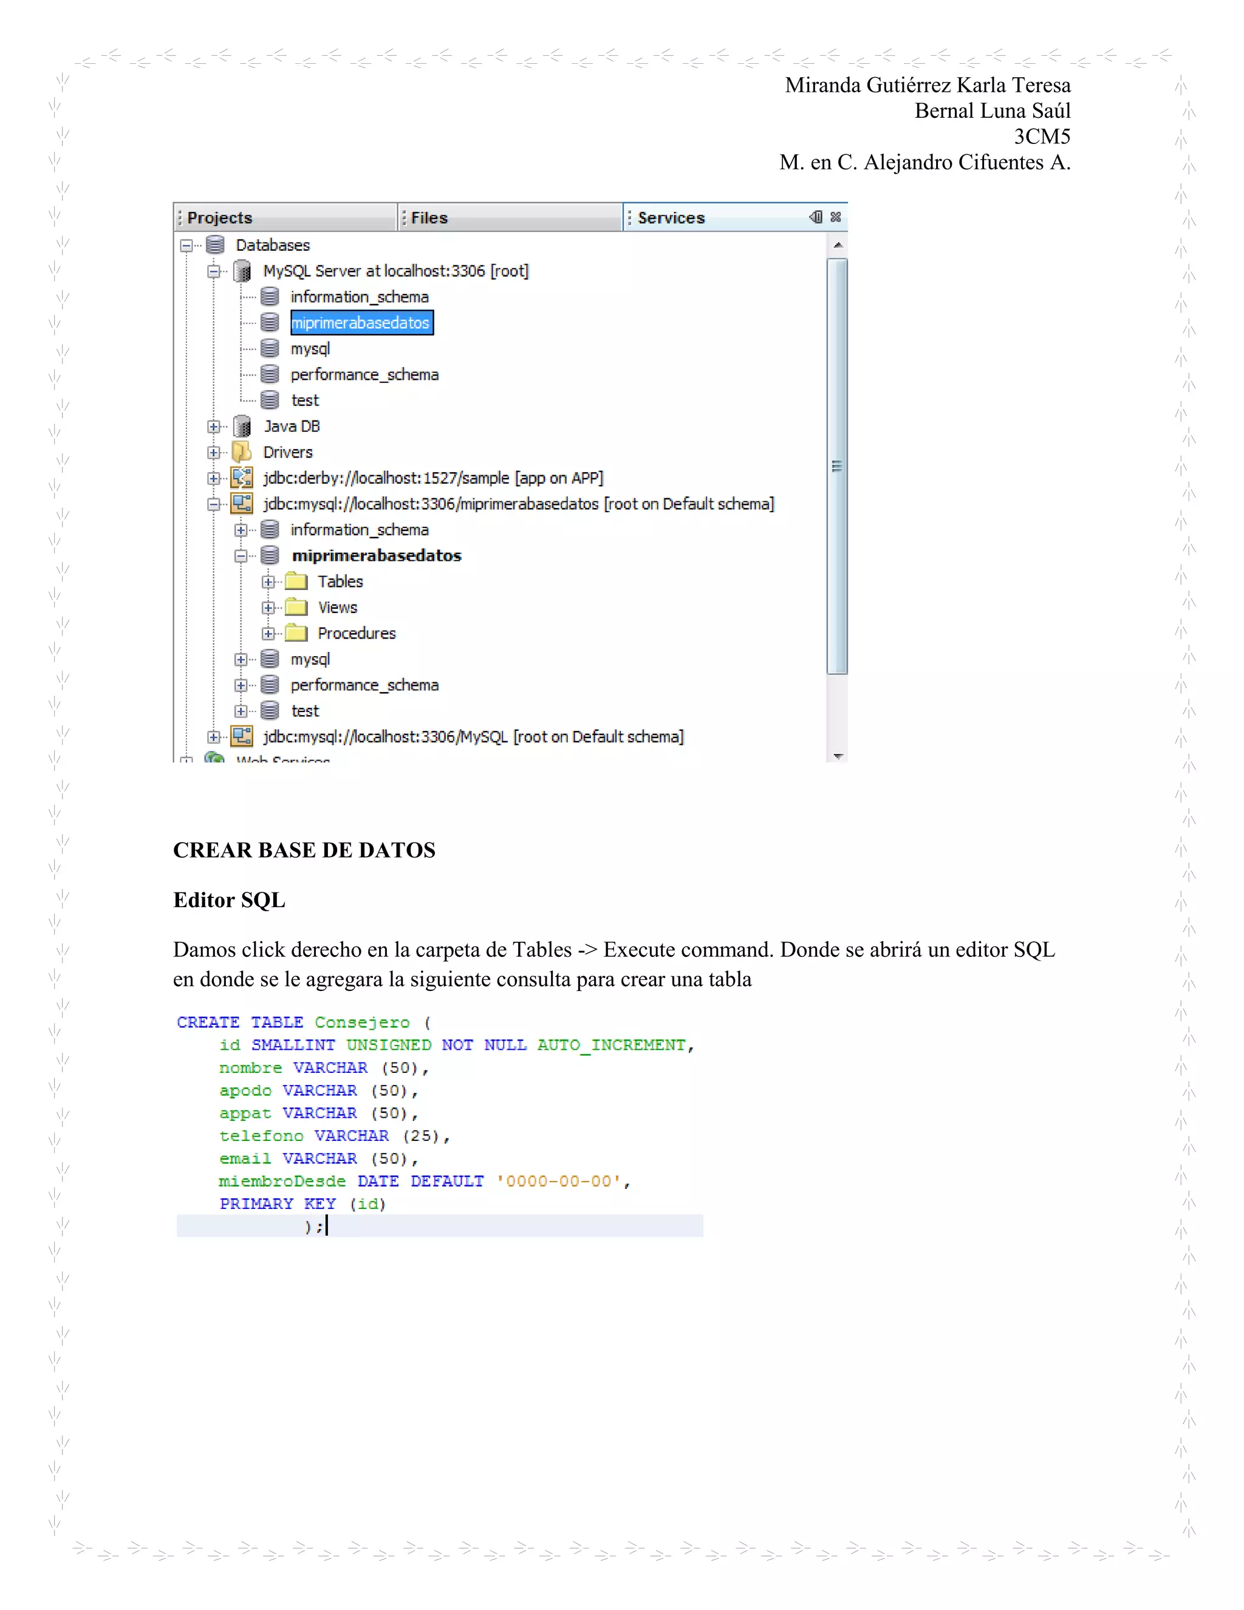This screenshot has height=1610, width=1244.
Task: Select the Java DB entry
Action: click(292, 426)
